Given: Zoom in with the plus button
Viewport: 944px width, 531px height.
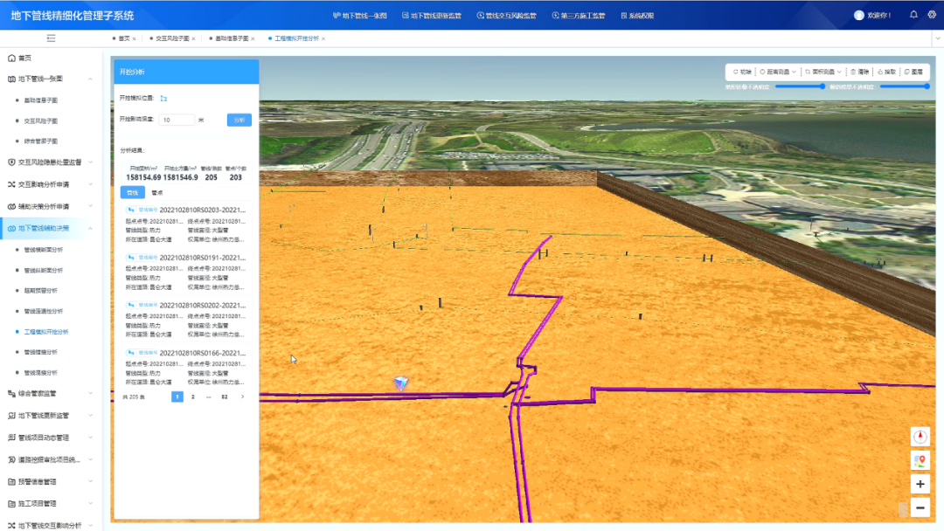Looking at the screenshot, I should 920,484.
